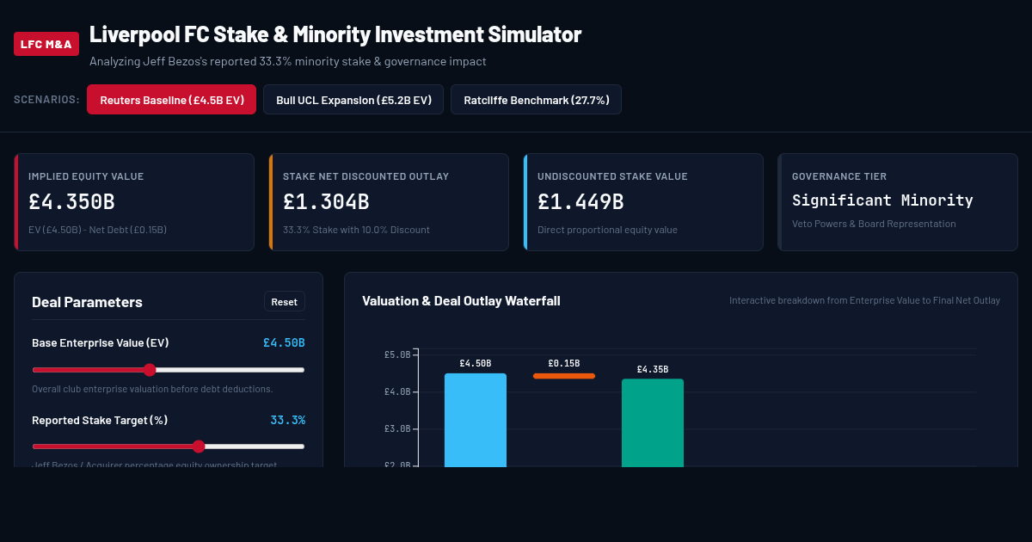Click the Stake Net Discounted Outlay £1.304B value
This screenshot has height=542, width=1032.
pyautogui.click(x=326, y=202)
